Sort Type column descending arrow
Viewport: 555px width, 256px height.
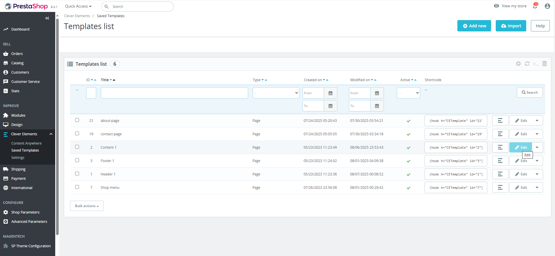click(262, 80)
